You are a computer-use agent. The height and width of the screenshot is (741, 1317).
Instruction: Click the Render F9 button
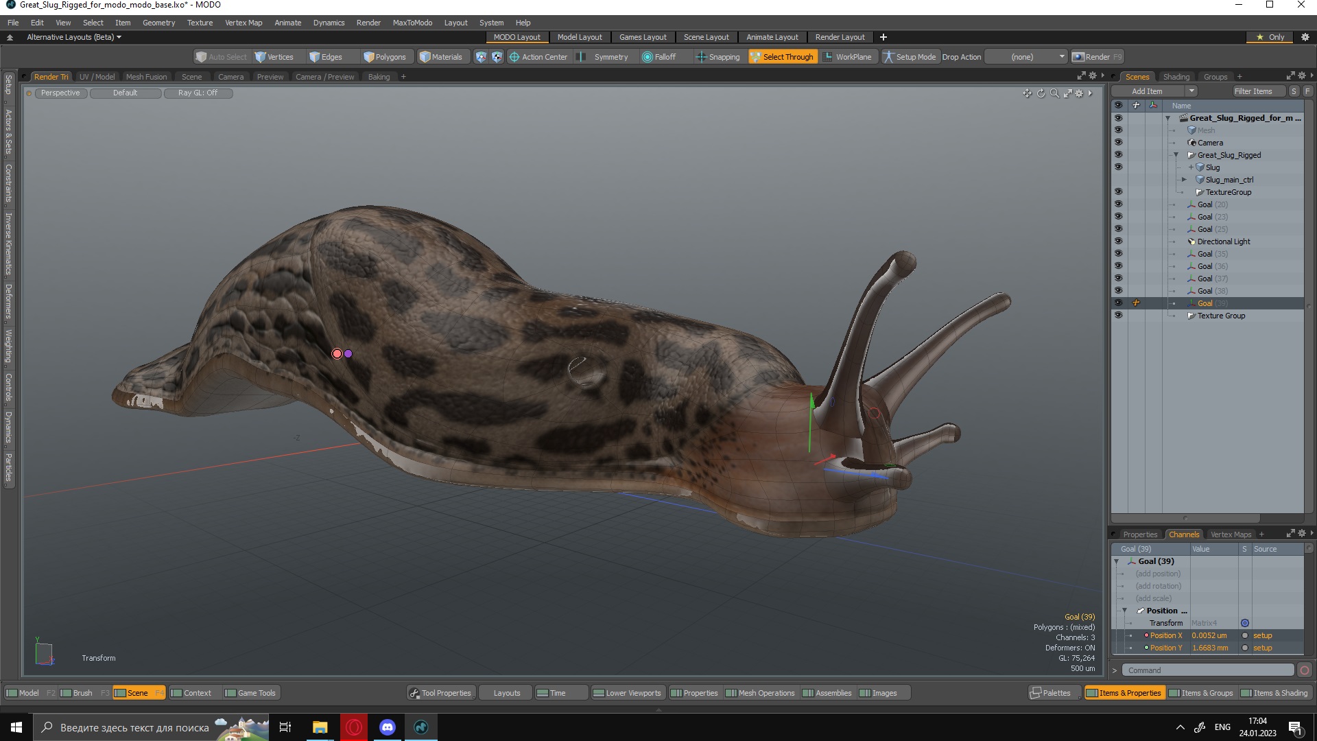(1097, 57)
